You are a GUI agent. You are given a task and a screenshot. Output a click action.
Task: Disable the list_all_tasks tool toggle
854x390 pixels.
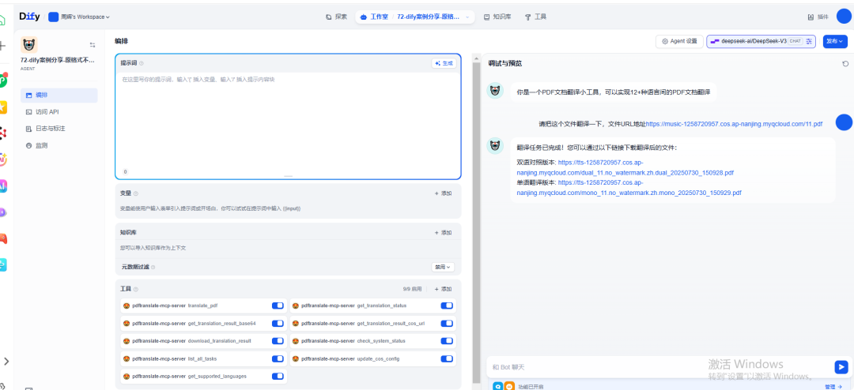pos(278,359)
